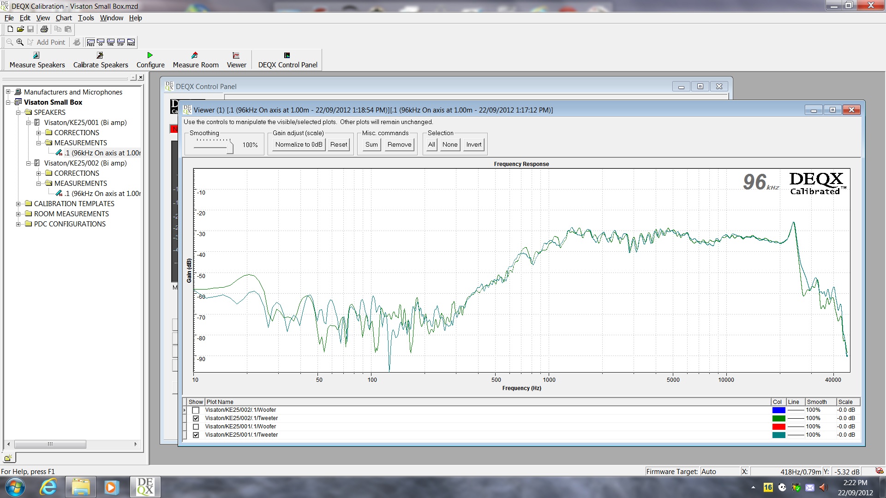Click the Zoom Out magnifier icon
The width and height of the screenshot is (886, 498).
coord(10,42)
